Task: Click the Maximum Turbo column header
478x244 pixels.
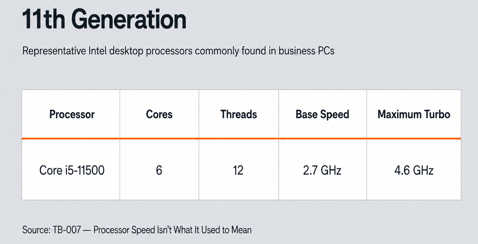Action: (x=414, y=114)
